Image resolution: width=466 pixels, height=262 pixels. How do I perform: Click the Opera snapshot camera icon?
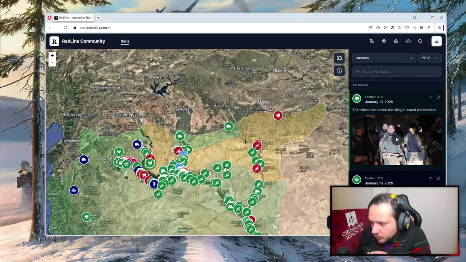click(378, 28)
